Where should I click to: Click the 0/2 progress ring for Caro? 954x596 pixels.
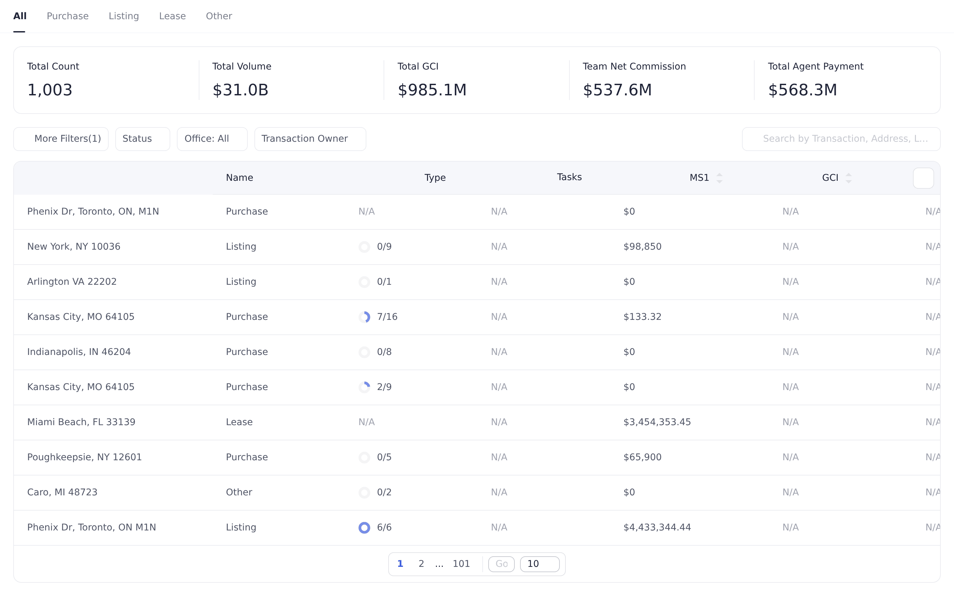(x=364, y=492)
